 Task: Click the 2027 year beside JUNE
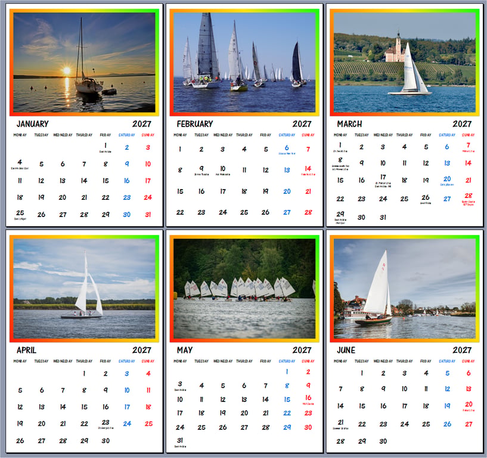(x=462, y=350)
